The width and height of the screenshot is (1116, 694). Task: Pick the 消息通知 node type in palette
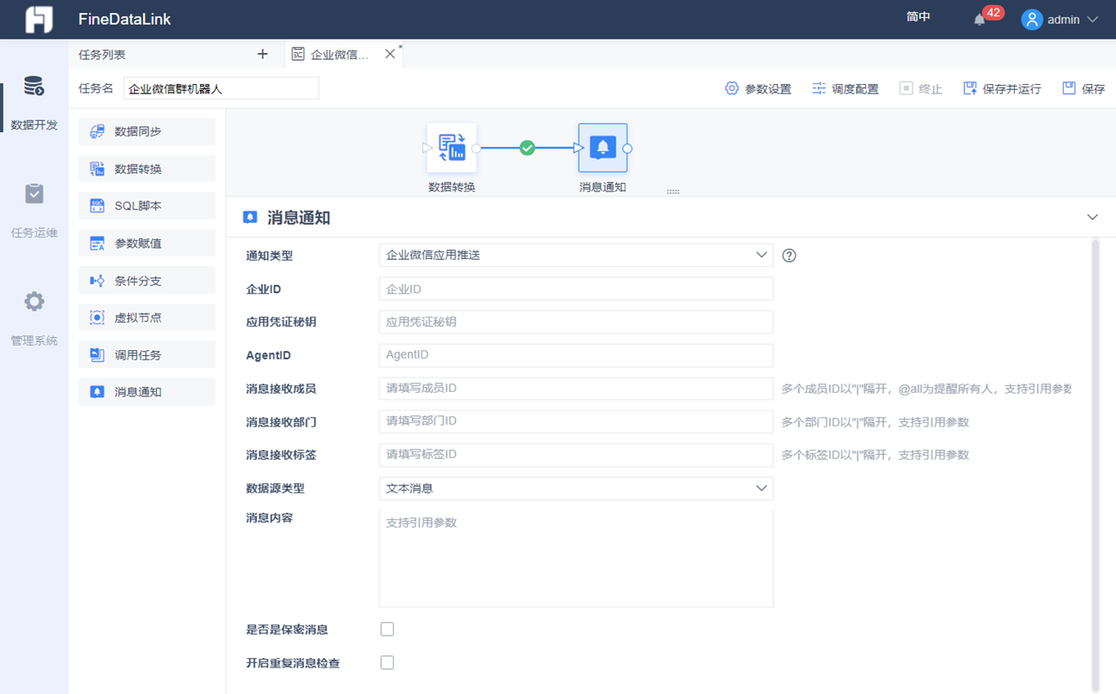(147, 392)
